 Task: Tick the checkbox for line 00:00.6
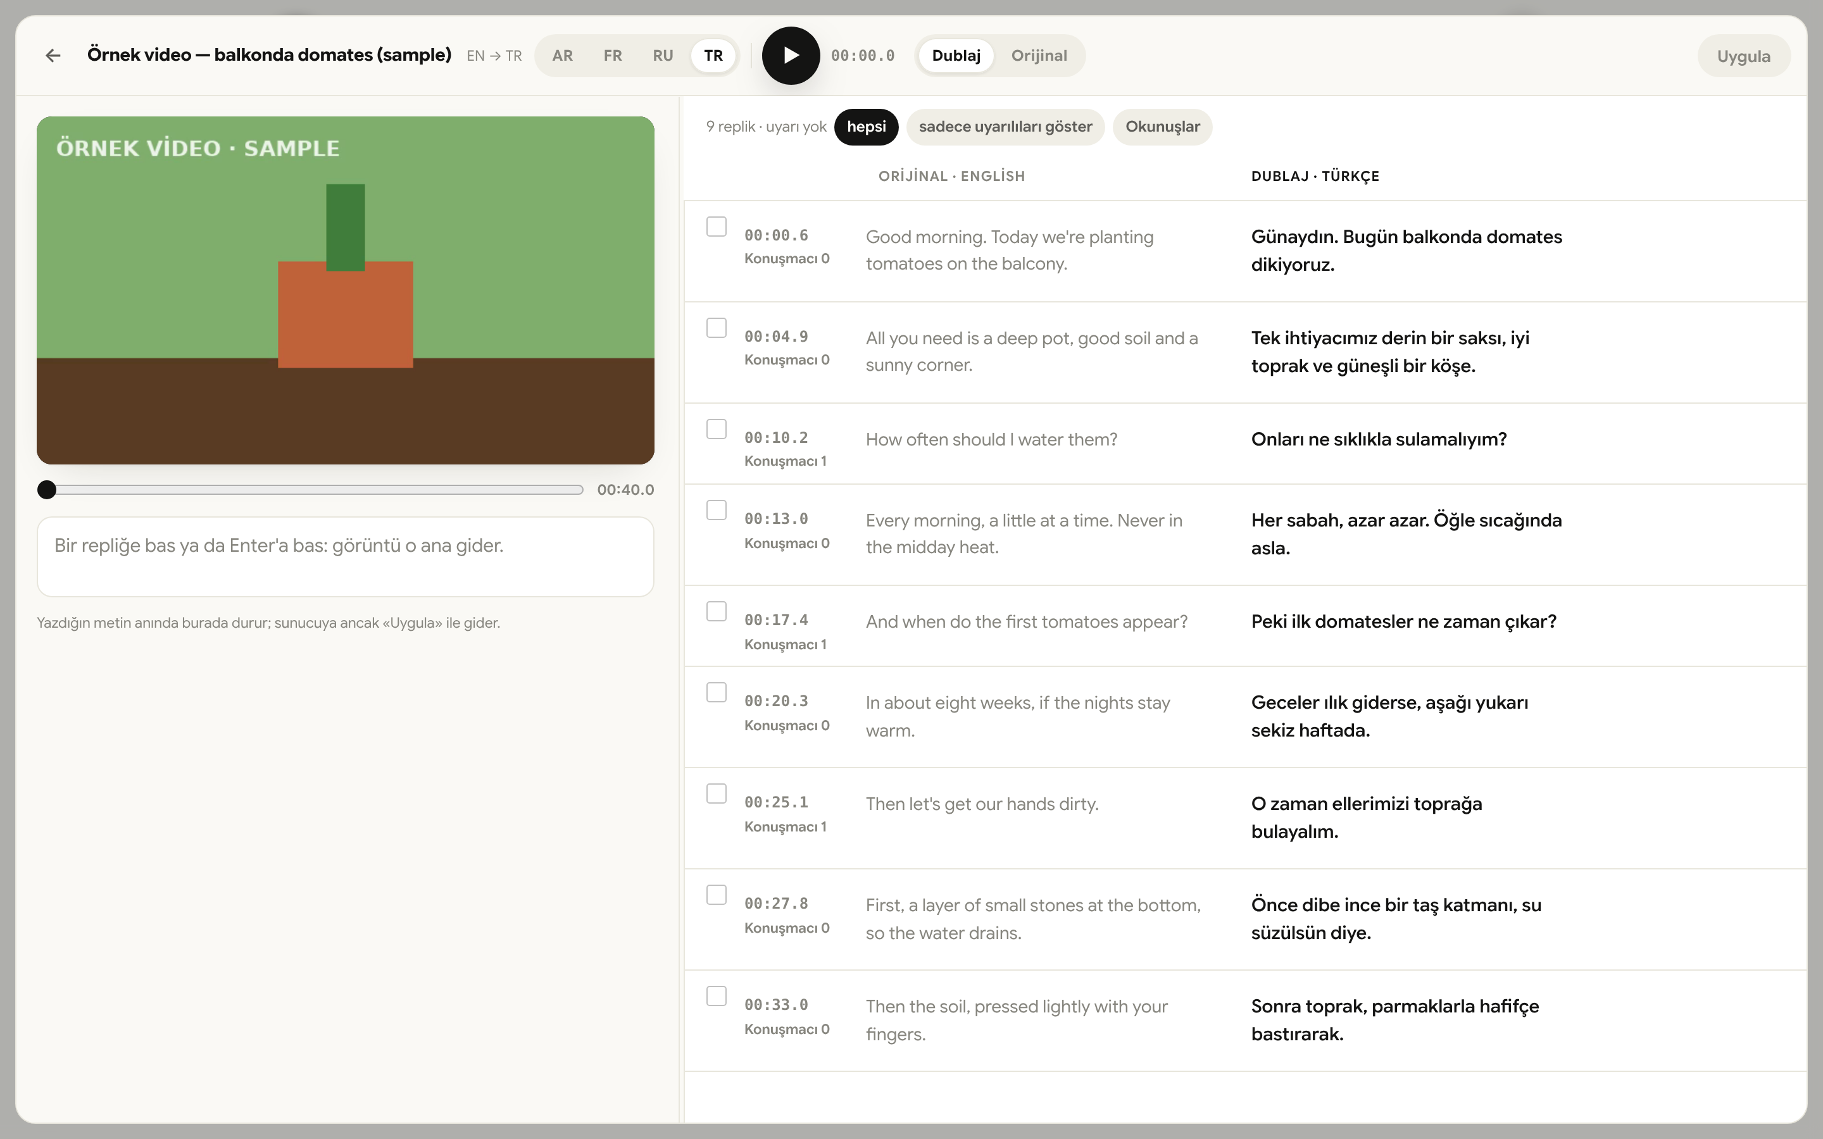tap(717, 226)
